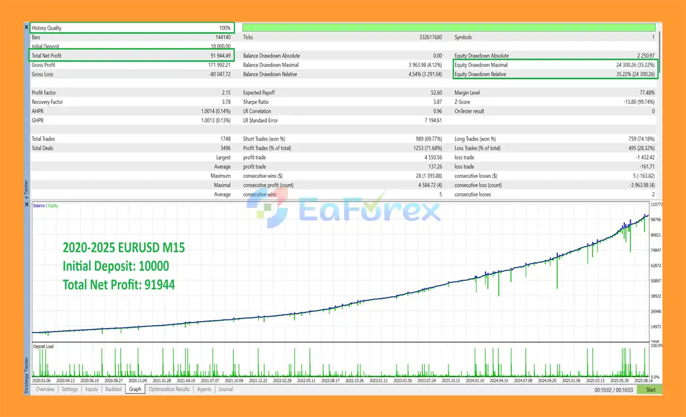Close the graph panel with its X icon
Screen dimensions: 686x417
tap(26, 204)
